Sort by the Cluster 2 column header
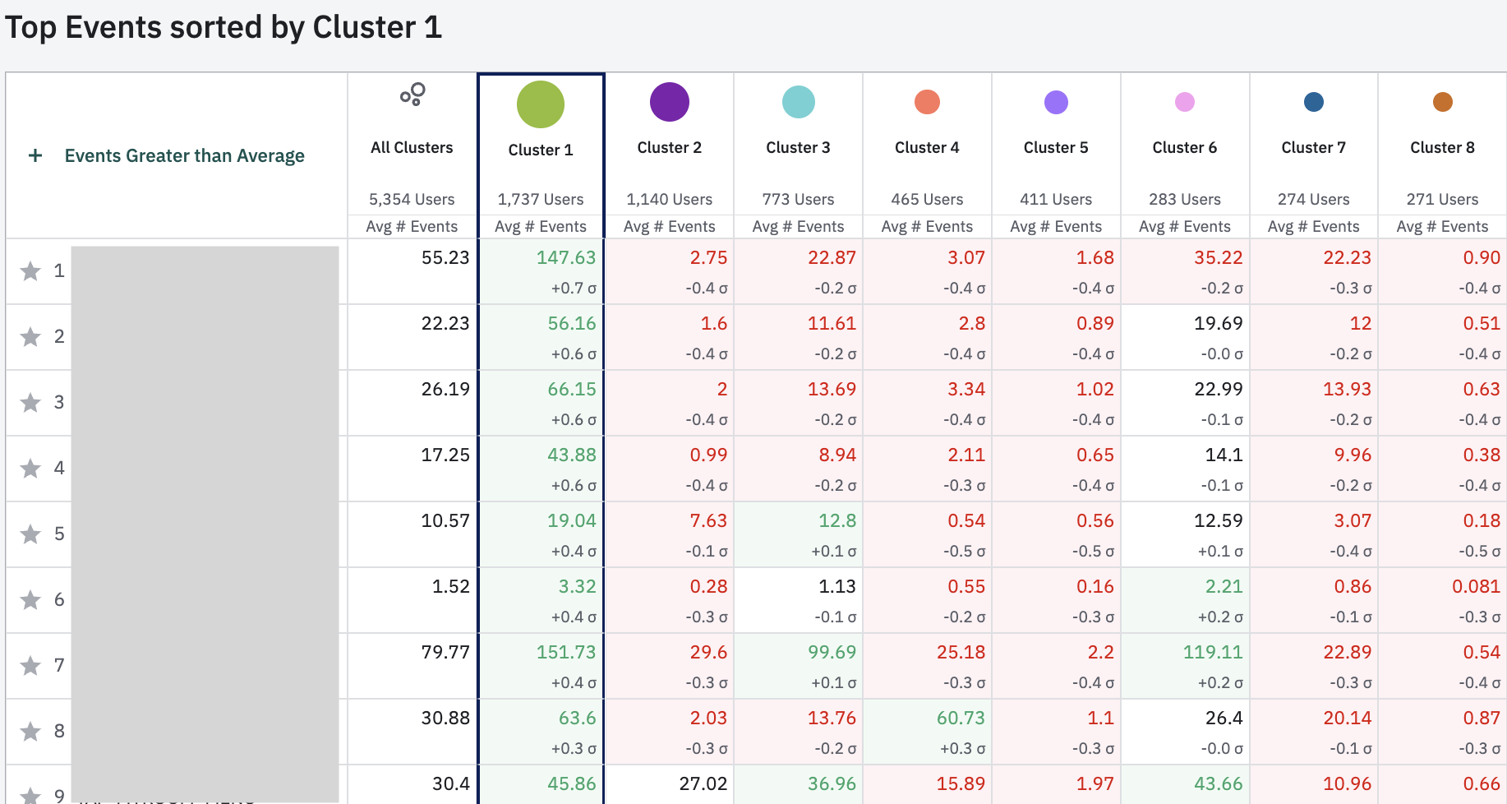1507x804 pixels. pos(670,148)
